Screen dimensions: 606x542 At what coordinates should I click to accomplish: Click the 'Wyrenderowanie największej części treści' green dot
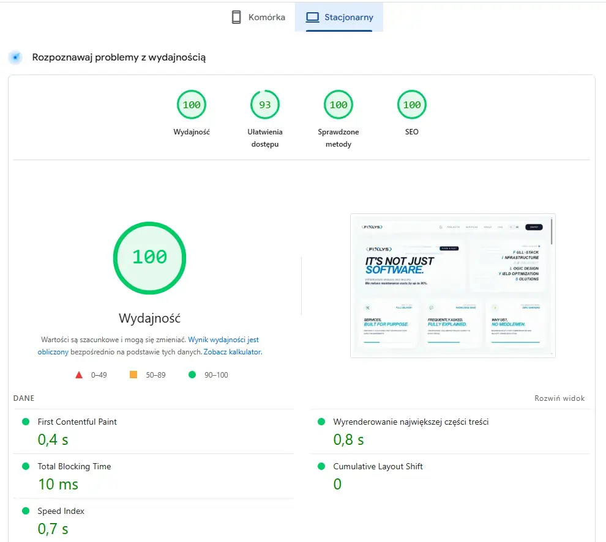[321, 422]
